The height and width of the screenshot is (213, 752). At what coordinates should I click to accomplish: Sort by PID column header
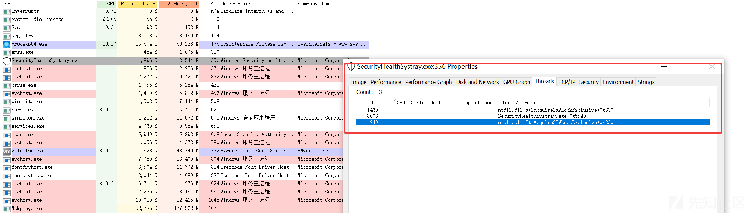(210, 4)
